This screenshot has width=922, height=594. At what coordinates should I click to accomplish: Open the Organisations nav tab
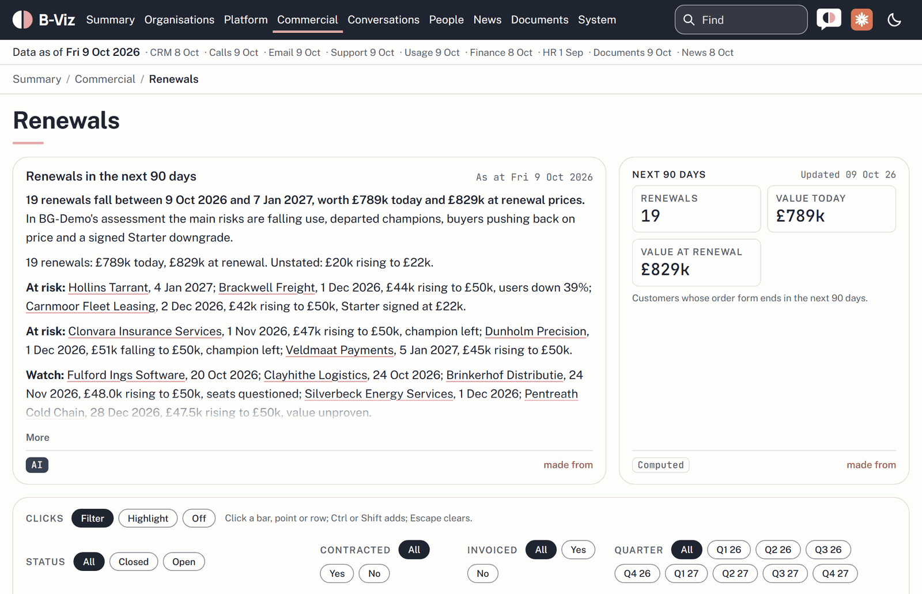click(179, 20)
